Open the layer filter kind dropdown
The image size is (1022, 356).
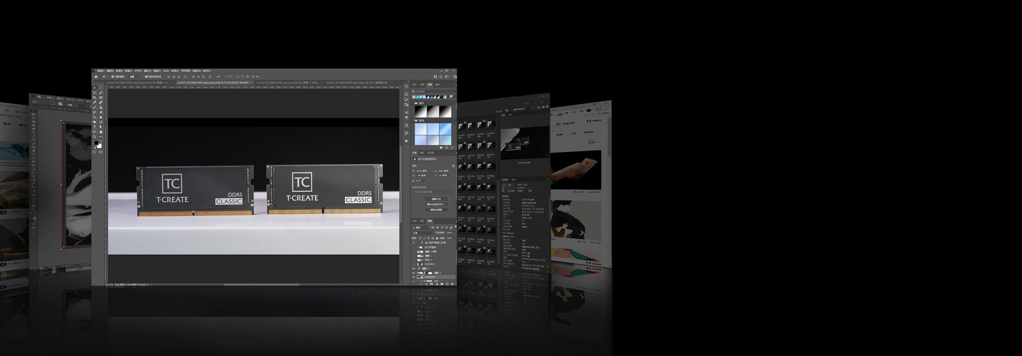pyautogui.click(x=420, y=227)
